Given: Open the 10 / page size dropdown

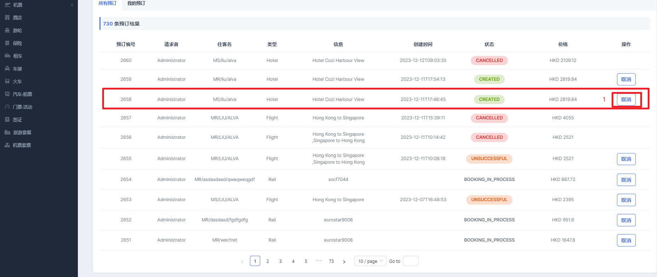Looking at the screenshot, I should (x=370, y=261).
